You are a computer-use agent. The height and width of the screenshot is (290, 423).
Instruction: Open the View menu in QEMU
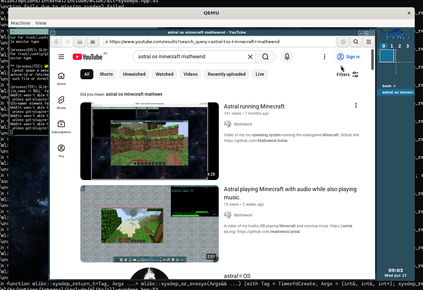(41, 23)
